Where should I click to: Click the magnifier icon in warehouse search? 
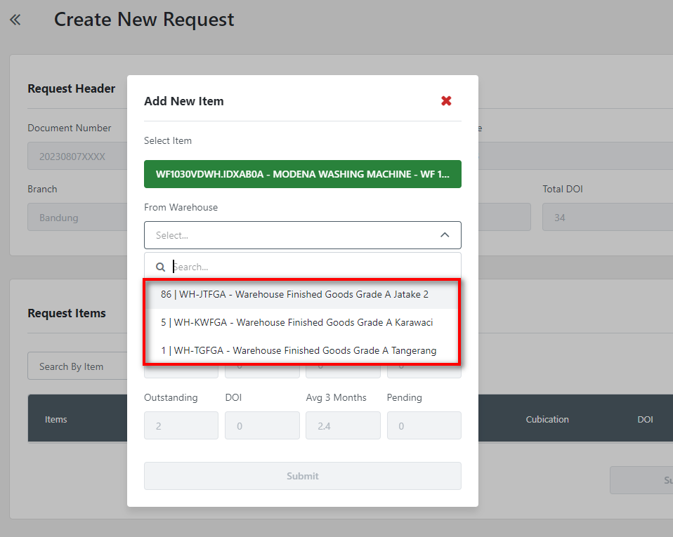pyautogui.click(x=161, y=267)
